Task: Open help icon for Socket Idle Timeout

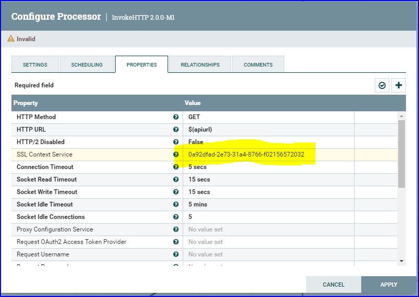Action: tap(176, 204)
